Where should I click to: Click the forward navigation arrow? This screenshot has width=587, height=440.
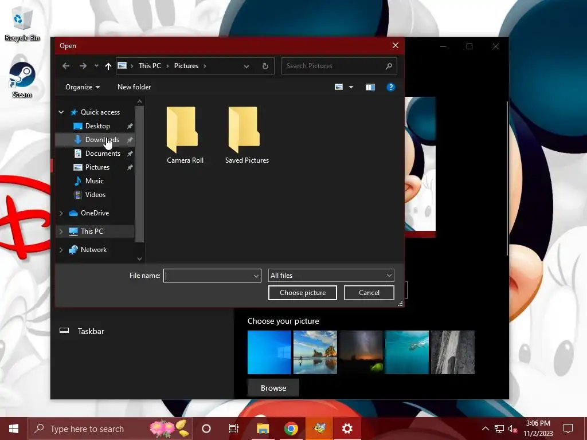point(83,66)
